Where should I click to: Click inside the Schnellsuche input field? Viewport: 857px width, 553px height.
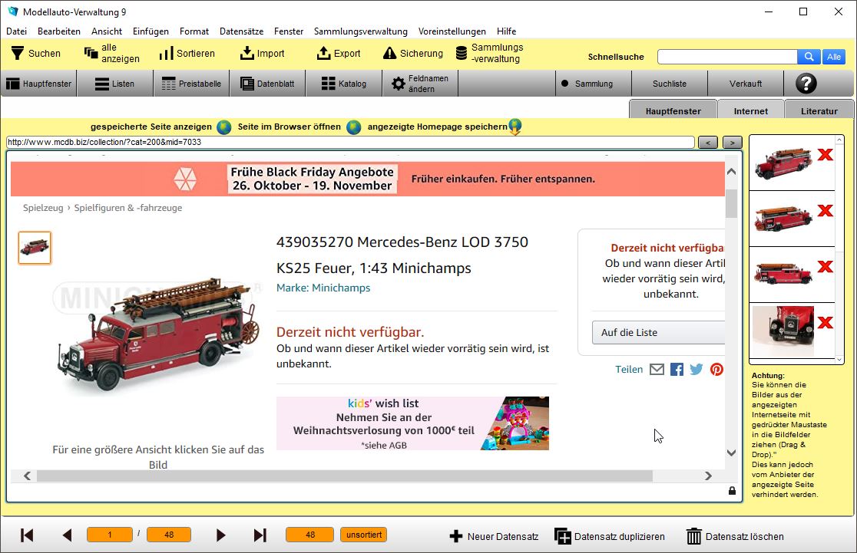pyautogui.click(x=726, y=56)
